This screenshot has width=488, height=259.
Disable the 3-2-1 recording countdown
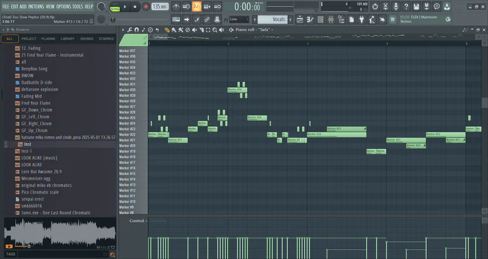click(x=196, y=6)
